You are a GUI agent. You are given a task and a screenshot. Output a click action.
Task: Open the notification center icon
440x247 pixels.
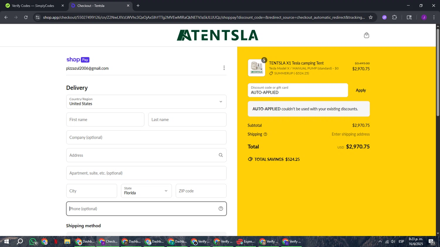(432, 242)
